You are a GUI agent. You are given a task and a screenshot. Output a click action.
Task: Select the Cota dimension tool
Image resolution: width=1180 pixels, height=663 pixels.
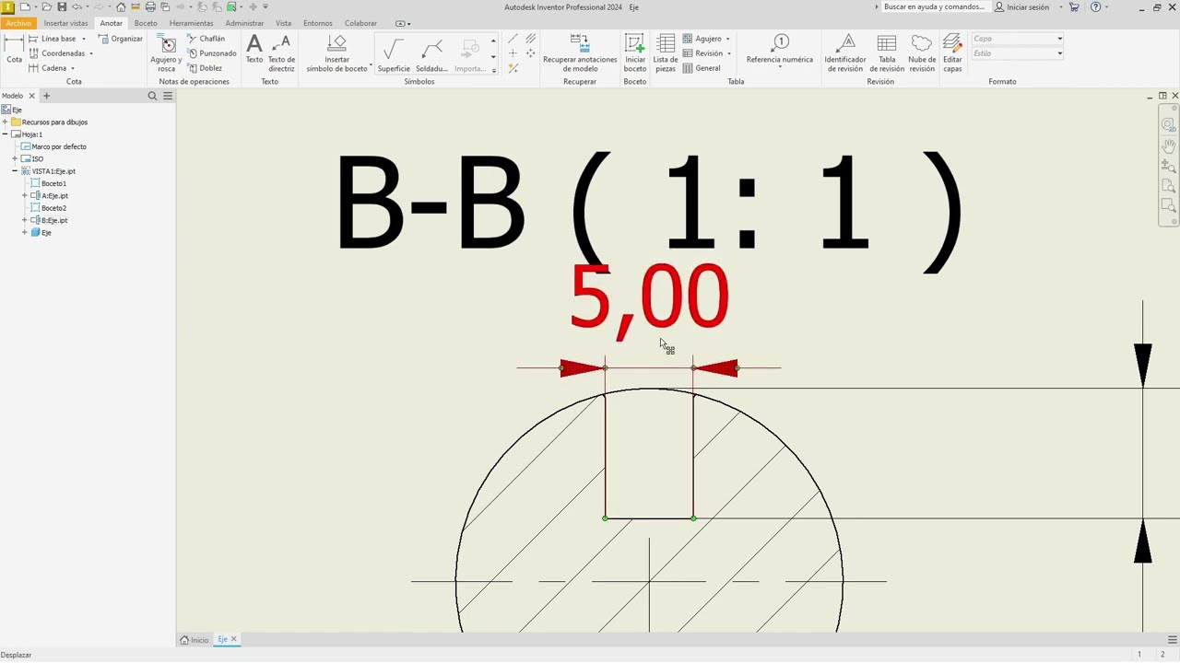(14, 50)
